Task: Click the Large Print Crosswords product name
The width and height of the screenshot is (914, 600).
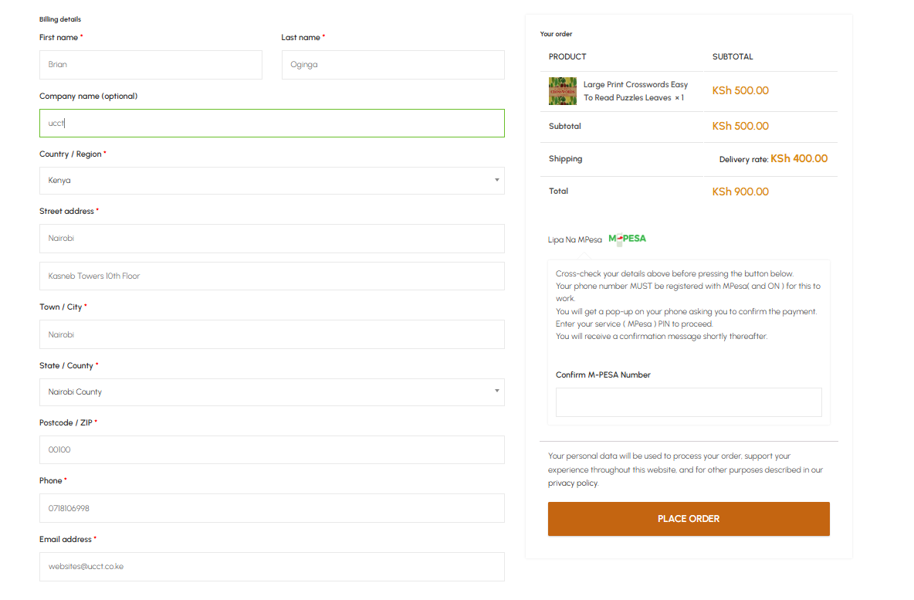Action: pyautogui.click(x=635, y=91)
